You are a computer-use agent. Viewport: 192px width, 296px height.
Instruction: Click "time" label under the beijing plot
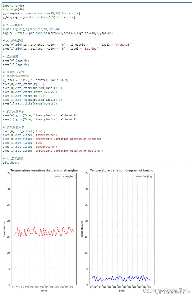coord(122,291)
